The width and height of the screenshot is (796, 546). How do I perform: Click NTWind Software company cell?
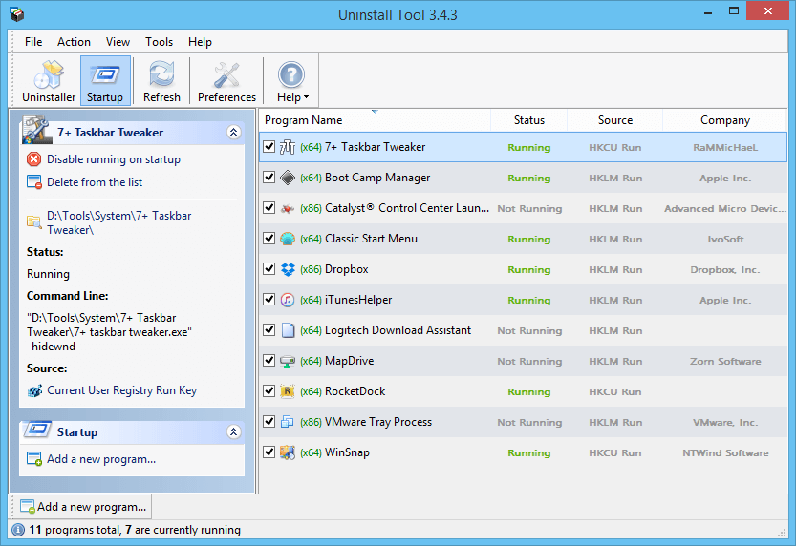725,453
